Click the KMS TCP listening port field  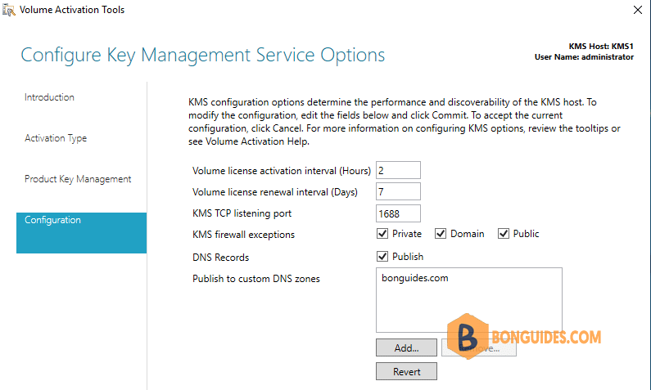point(398,213)
